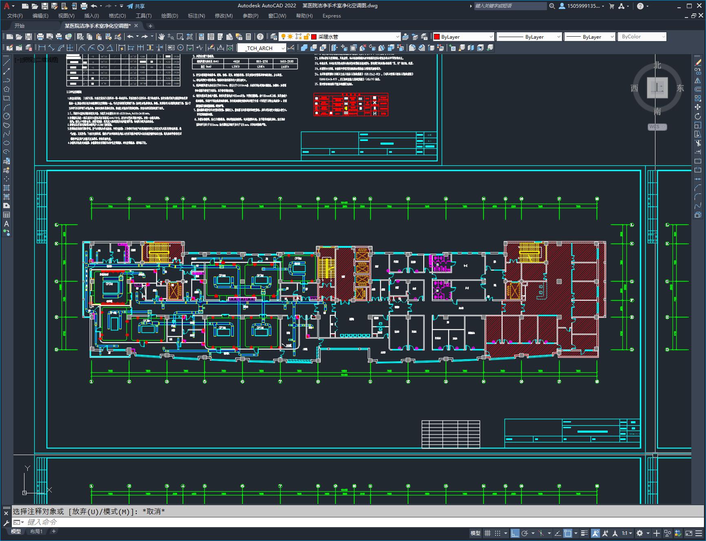Expand the user account 1505999135 menu

click(582, 6)
